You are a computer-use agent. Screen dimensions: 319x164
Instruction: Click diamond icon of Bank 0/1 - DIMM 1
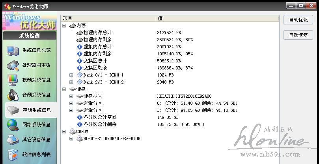(80, 75)
